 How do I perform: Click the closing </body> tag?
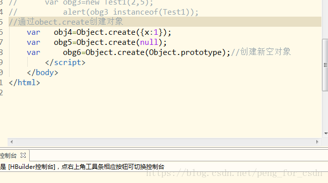(x=42, y=73)
